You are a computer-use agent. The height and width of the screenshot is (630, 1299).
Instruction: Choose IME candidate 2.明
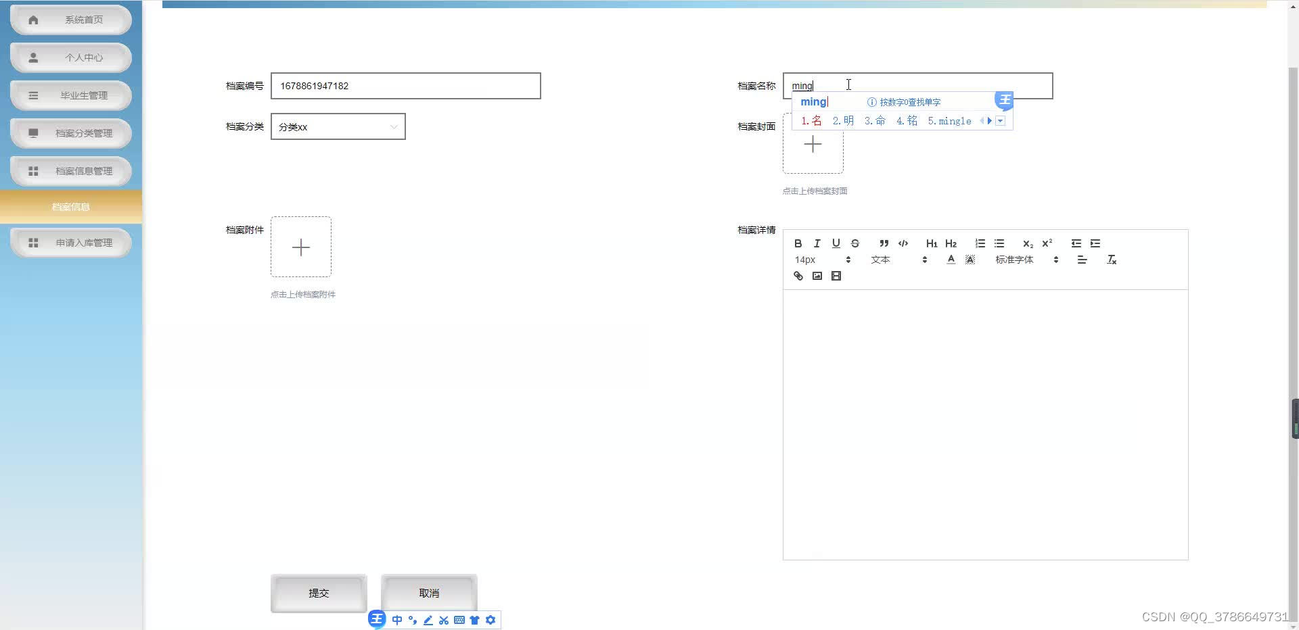click(x=843, y=121)
